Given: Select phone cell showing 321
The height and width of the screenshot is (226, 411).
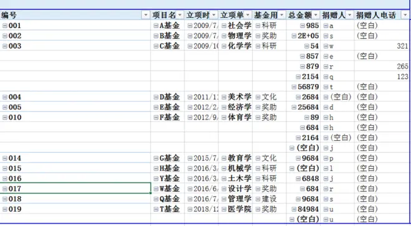Looking at the screenshot, I should pyautogui.click(x=382, y=46).
